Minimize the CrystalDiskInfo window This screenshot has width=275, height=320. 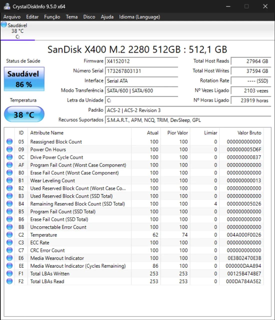[228, 6]
